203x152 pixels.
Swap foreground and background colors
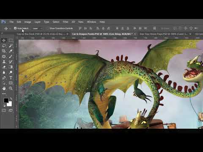pos(11,99)
